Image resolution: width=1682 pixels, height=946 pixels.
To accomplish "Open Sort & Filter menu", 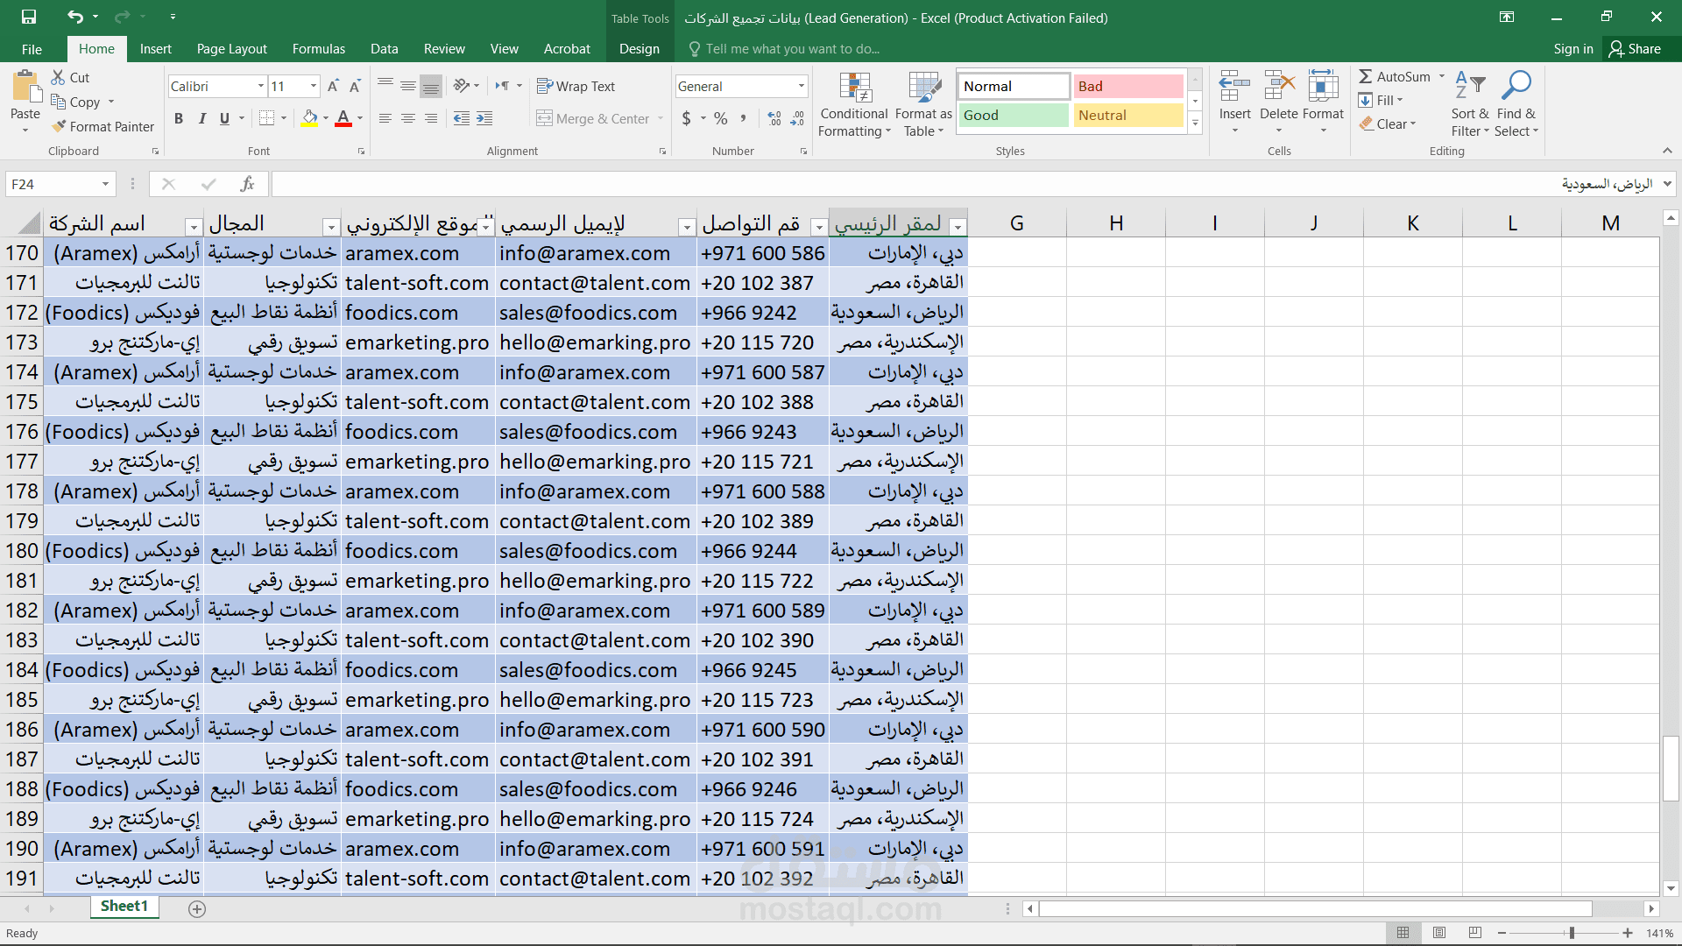I will pyautogui.click(x=1470, y=103).
